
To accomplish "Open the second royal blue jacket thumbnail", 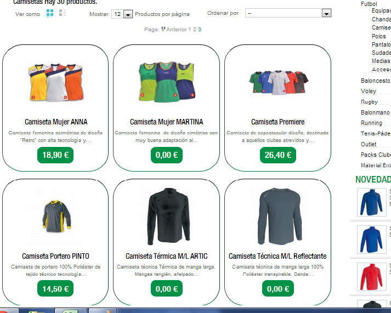I will click(x=372, y=240).
